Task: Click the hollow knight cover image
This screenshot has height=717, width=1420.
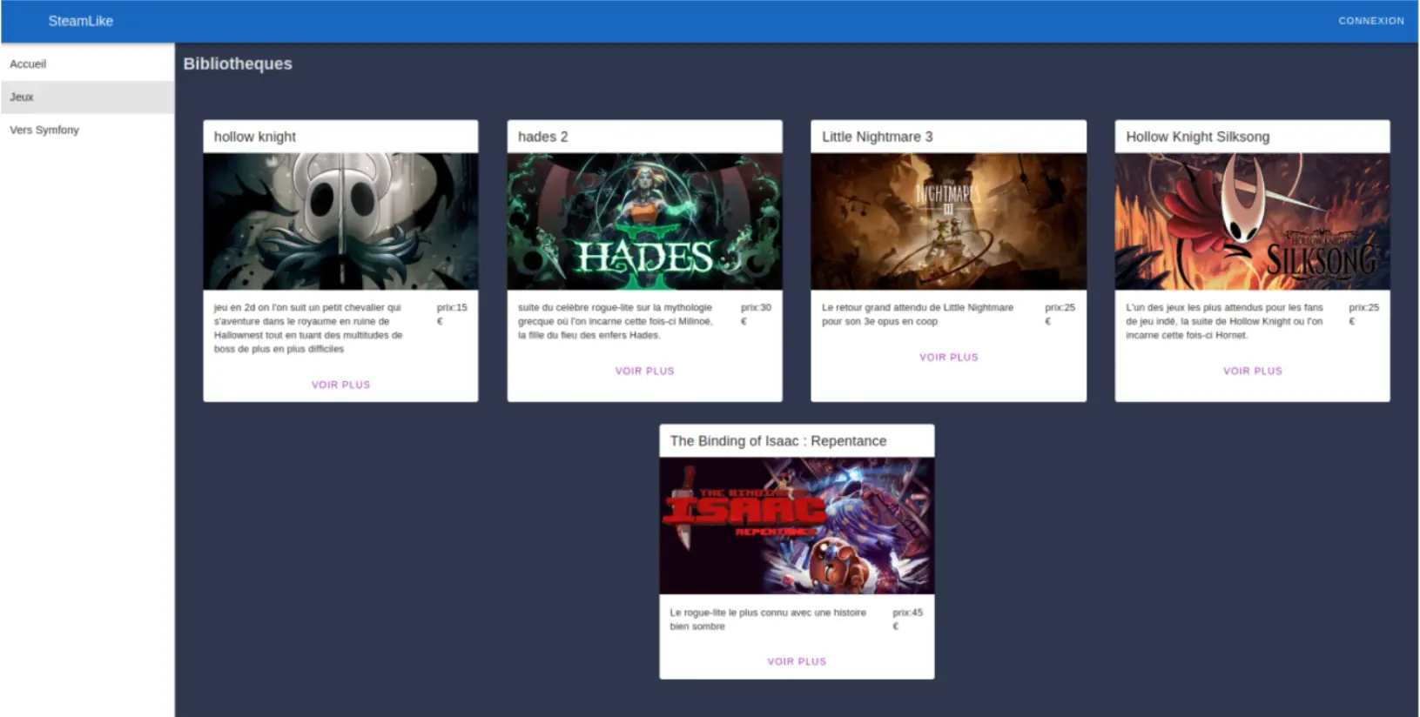Action: pos(340,222)
